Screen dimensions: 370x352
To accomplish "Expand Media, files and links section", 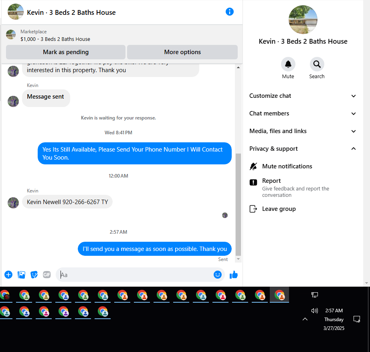I will pyautogui.click(x=303, y=131).
